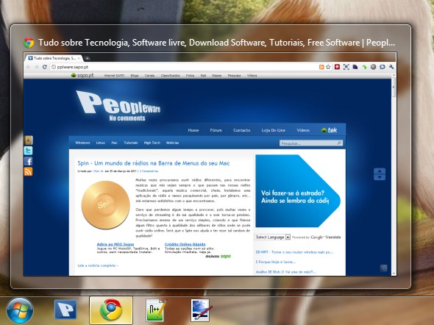This screenshot has width=434, height=325.
Task: Click the grey sphere extension icon
Action: (x=374, y=67)
